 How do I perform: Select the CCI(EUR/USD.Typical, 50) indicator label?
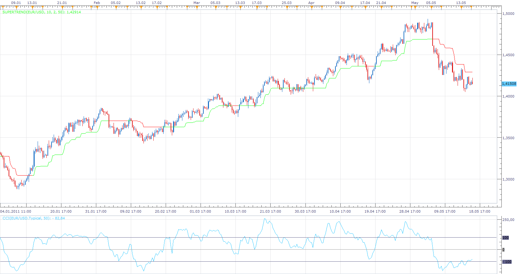click(x=34, y=218)
